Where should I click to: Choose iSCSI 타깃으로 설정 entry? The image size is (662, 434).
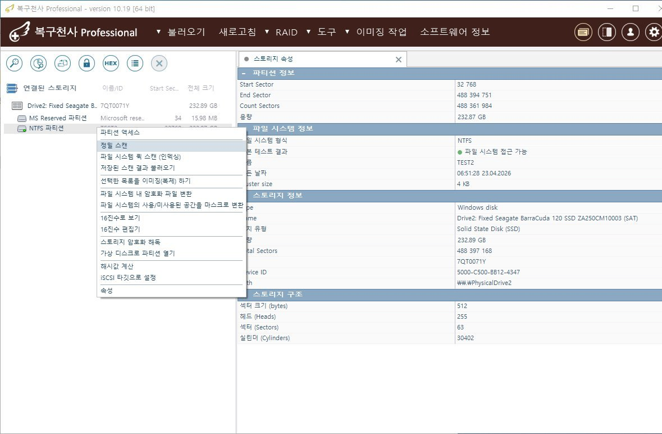click(171, 278)
